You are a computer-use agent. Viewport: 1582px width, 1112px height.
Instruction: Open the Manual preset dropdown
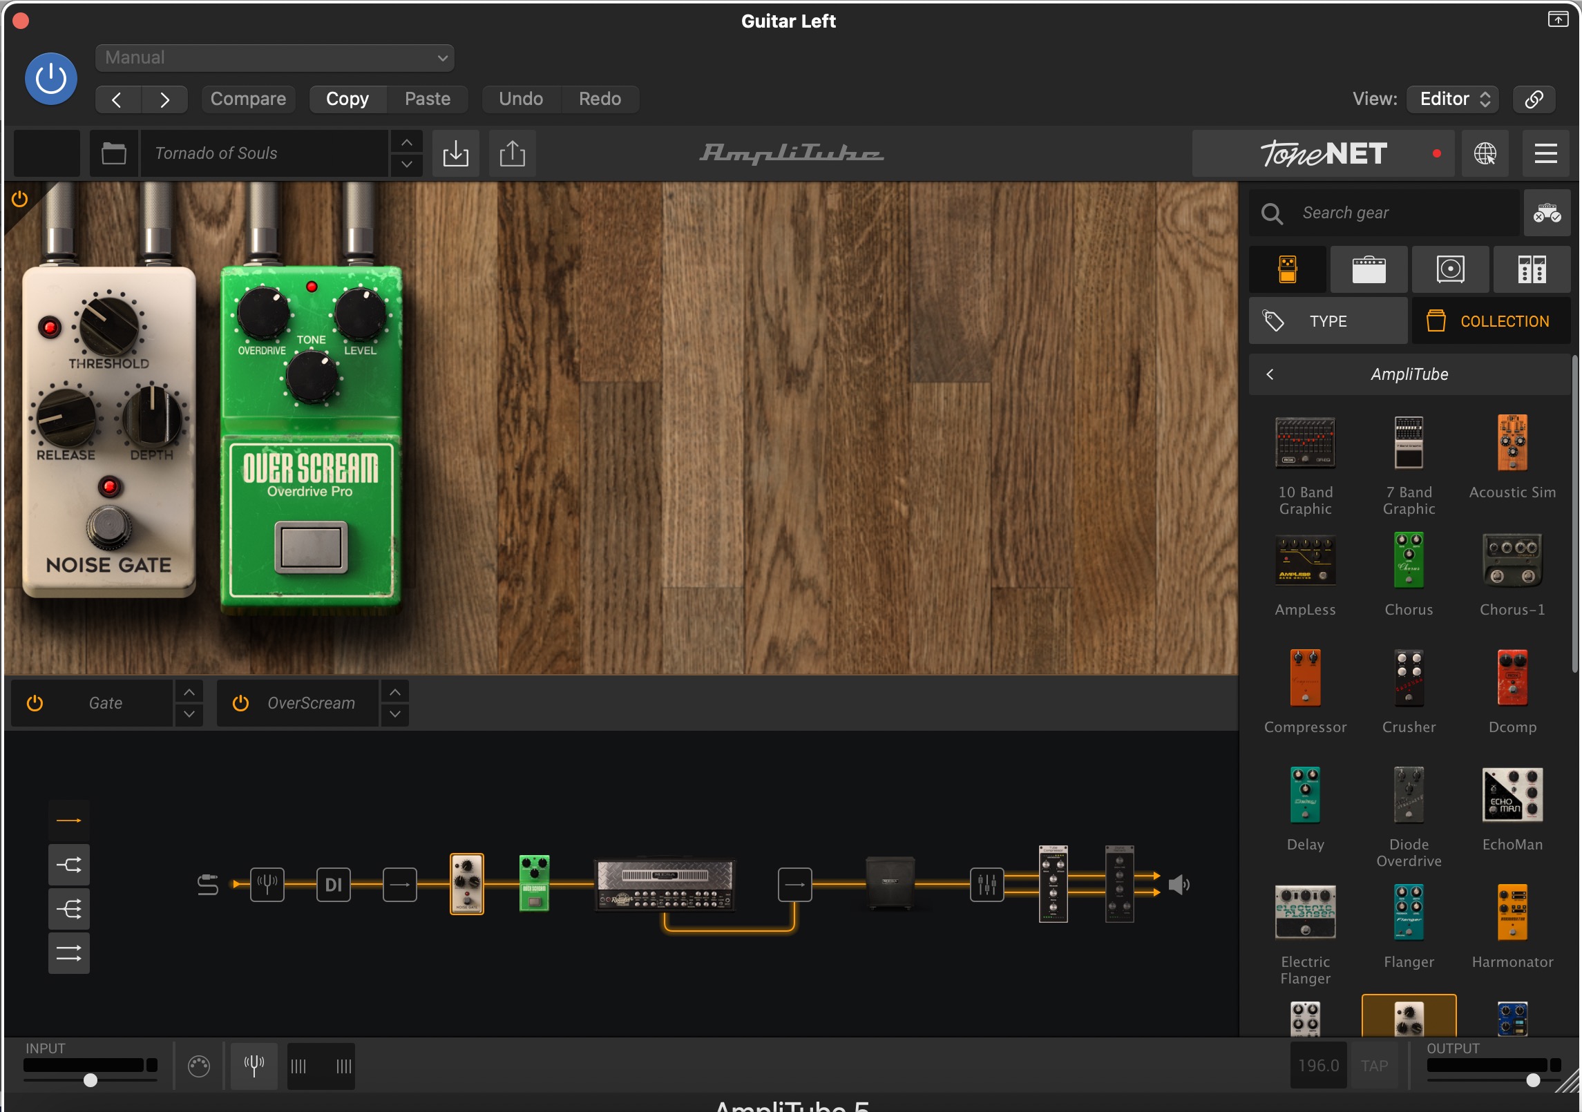coord(274,58)
